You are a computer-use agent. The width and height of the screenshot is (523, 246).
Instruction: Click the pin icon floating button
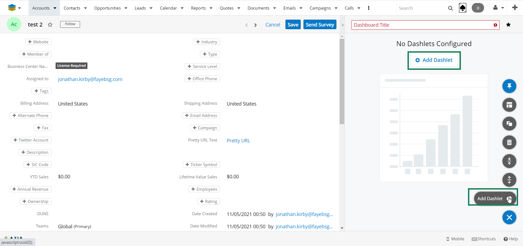pos(509,86)
